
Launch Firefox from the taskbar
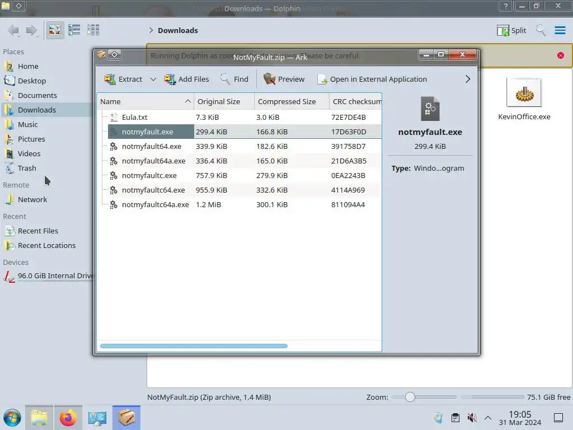coord(68,418)
